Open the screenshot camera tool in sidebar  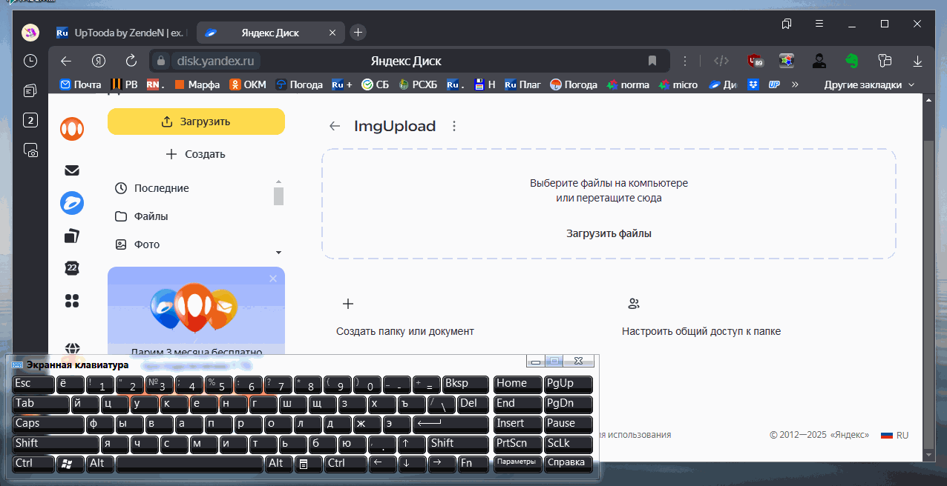tap(30, 150)
